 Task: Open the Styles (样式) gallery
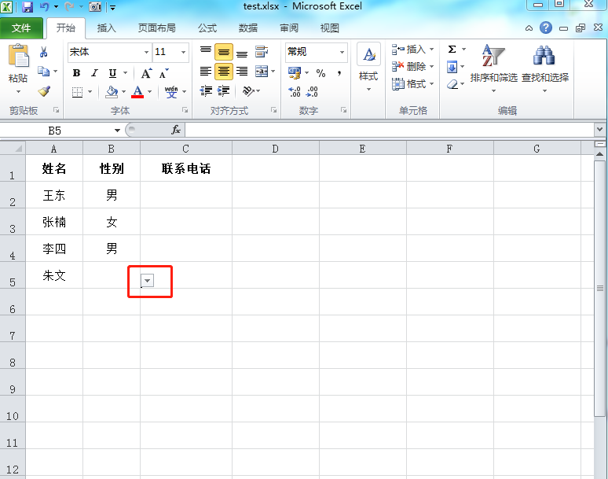click(368, 68)
